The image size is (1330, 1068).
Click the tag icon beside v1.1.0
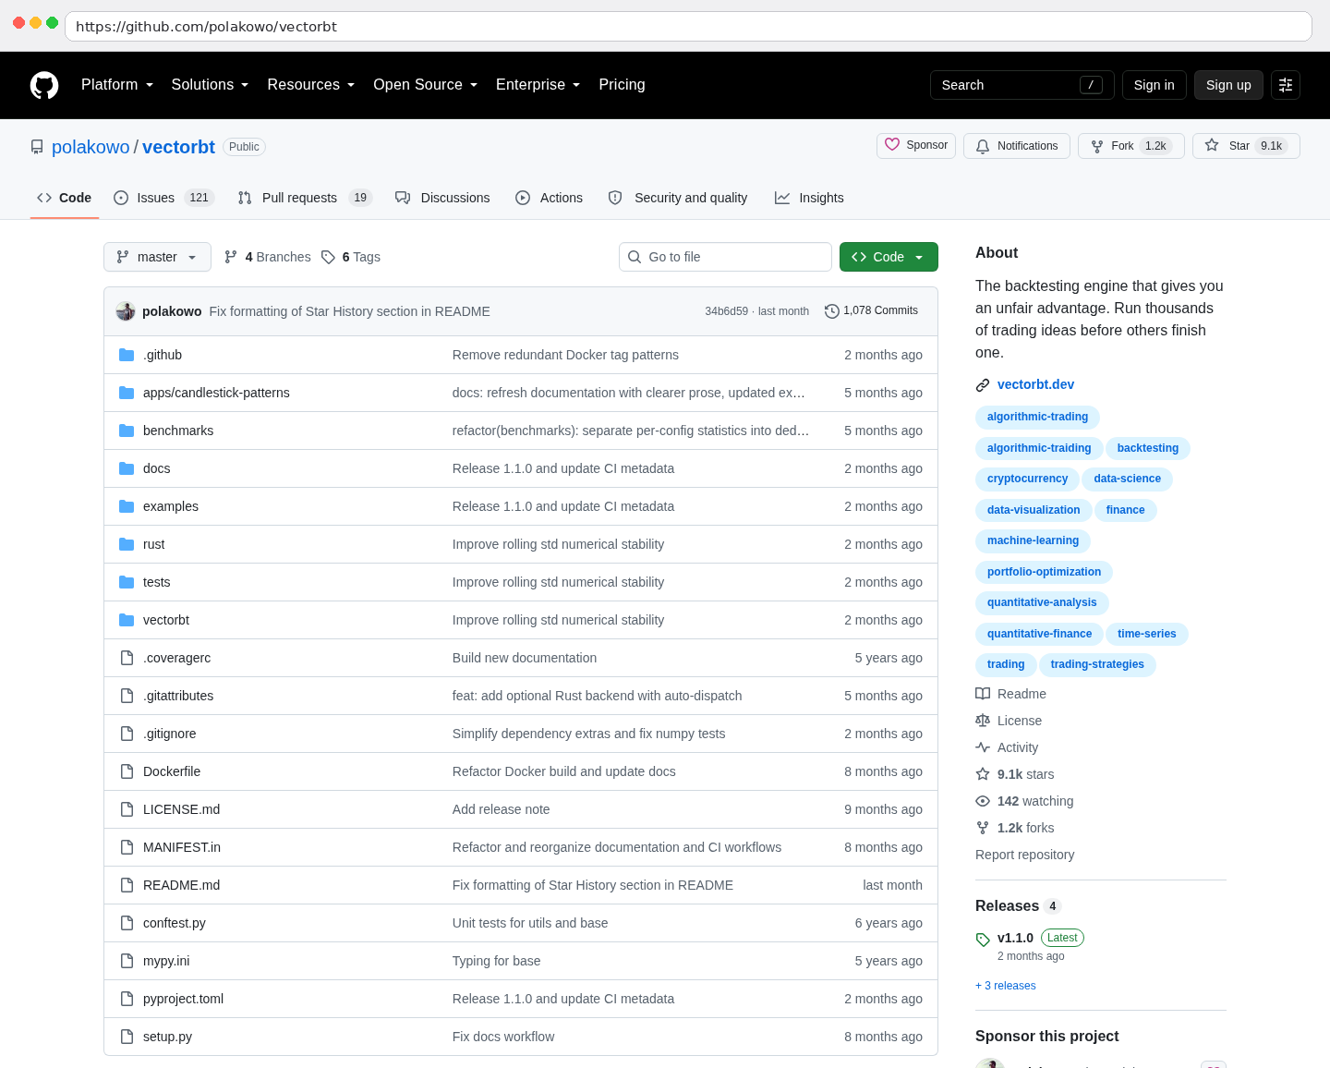point(983,940)
